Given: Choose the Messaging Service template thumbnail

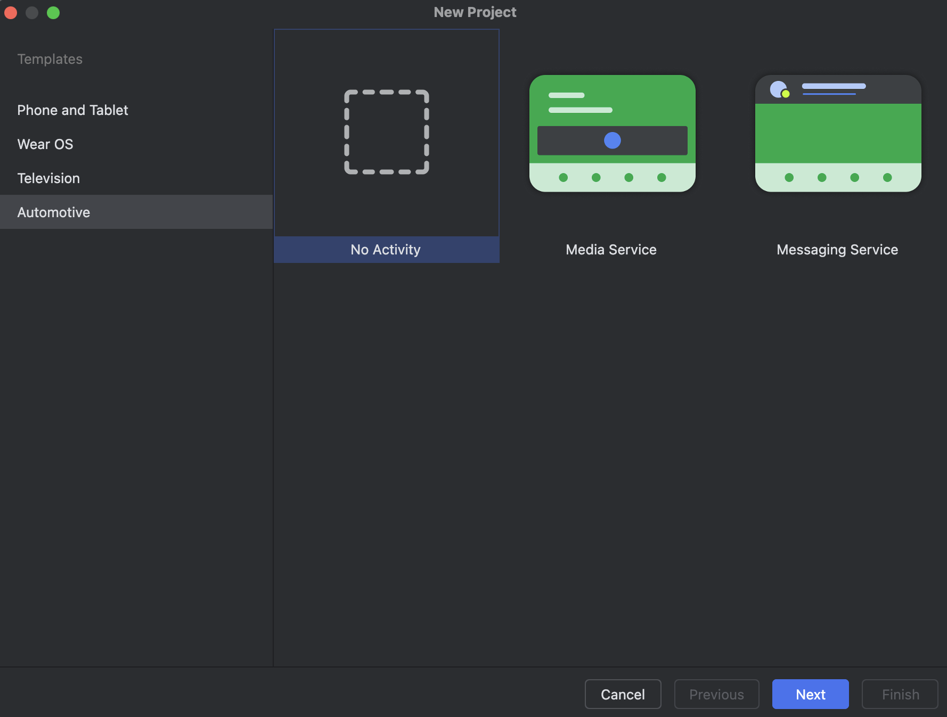Looking at the screenshot, I should point(838,133).
